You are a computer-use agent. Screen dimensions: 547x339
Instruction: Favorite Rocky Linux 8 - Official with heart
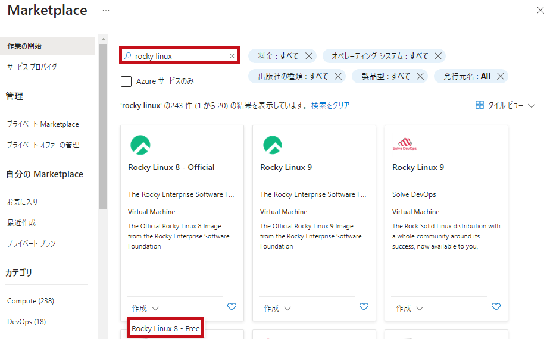pos(232,307)
